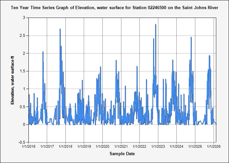Click the late 2016 peak near 2 ft
The height and width of the screenshot is (163, 229).
(43, 52)
